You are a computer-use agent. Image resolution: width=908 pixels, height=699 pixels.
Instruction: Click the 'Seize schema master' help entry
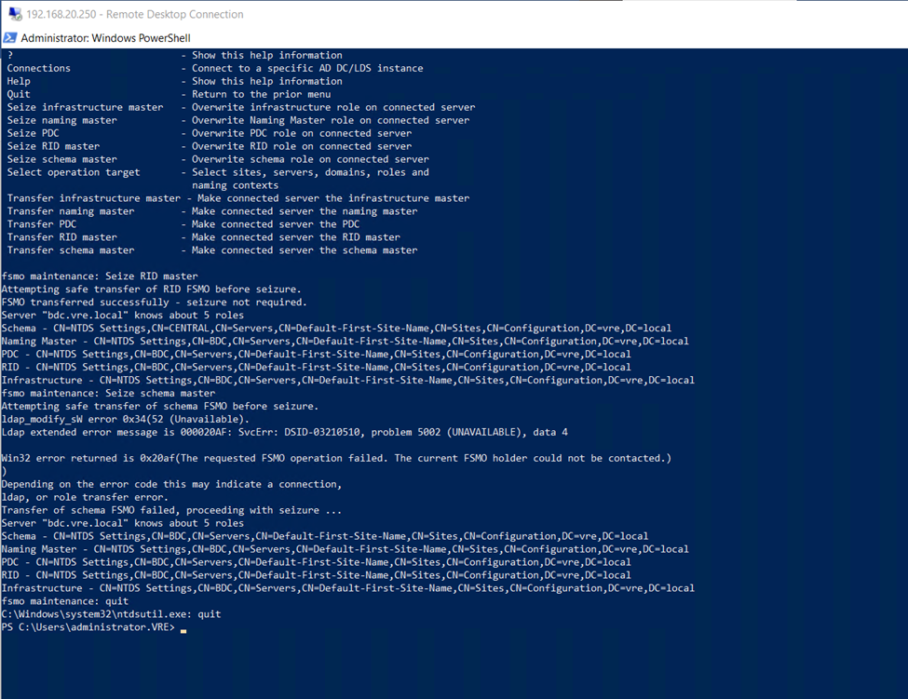pos(62,159)
